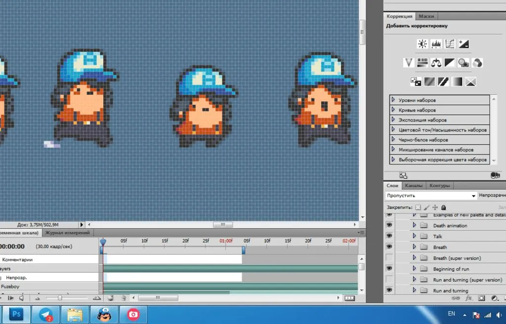506x324 pixels.
Task: Click the timeline zoom slider handle
Action: click(60, 298)
